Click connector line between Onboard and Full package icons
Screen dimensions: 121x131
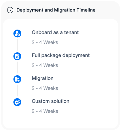[x=17, y=45]
